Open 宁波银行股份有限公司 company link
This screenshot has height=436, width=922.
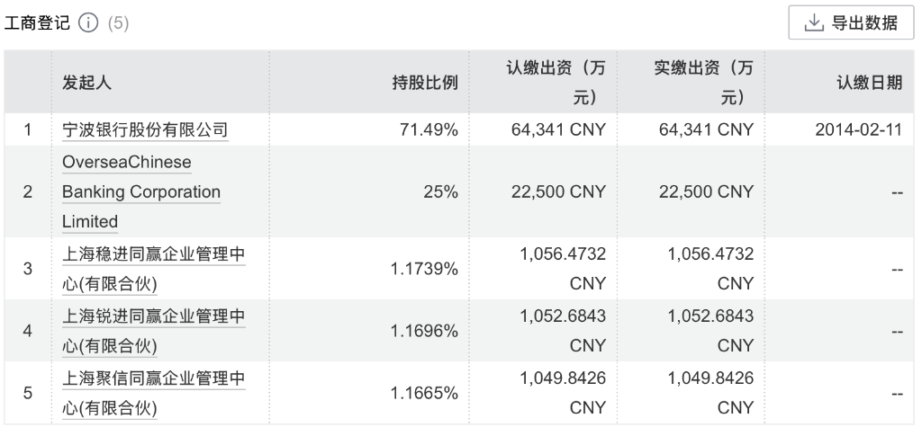pyautogui.click(x=145, y=129)
